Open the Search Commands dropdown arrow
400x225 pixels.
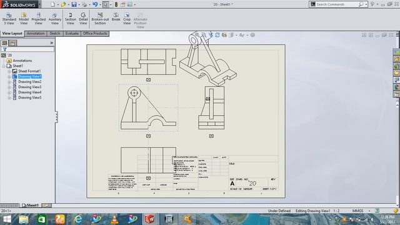366,4
